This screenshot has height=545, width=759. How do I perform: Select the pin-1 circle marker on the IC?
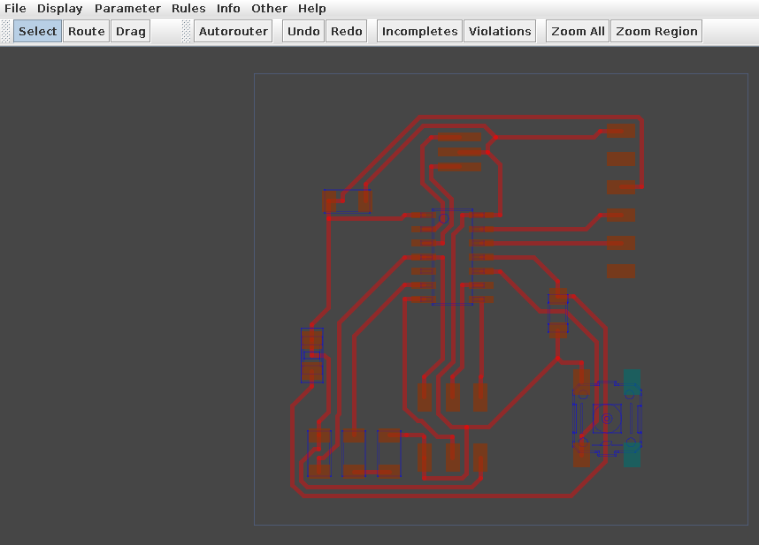[x=443, y=219]
